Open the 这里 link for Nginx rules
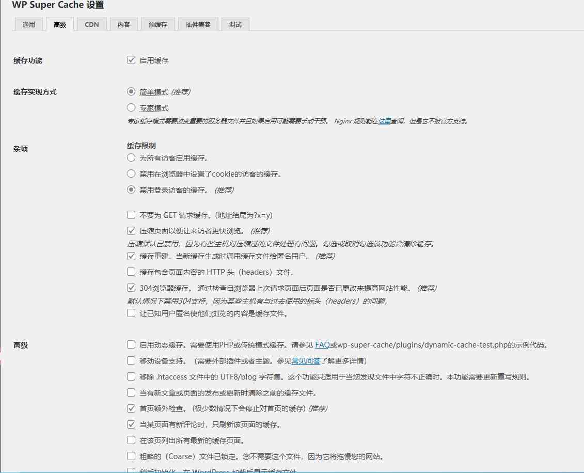 [x=385, y=121]
